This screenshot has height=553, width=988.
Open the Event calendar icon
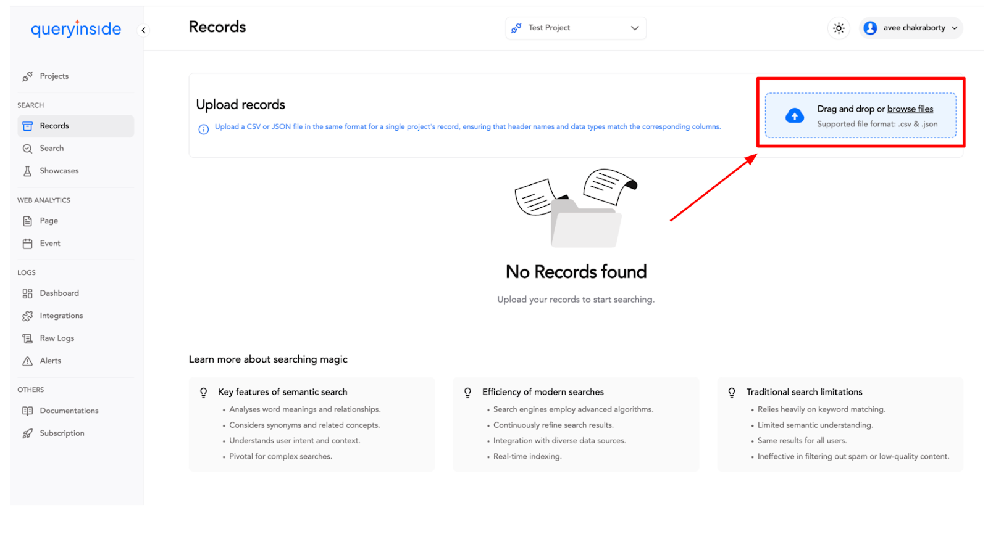coord(27,244)
